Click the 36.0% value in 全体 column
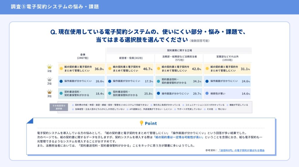This screenshot has width=299, height=167. [99, 69]
